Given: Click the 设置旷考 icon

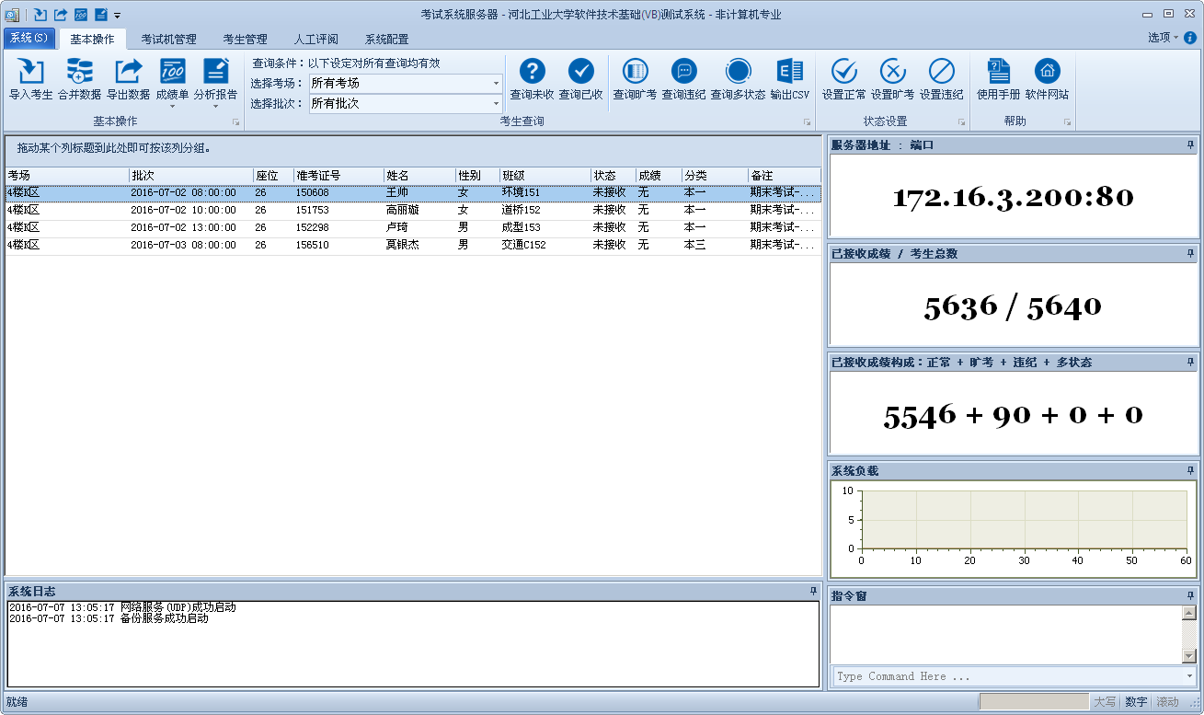Looking at the screenshot, I should tap(892, 71).
